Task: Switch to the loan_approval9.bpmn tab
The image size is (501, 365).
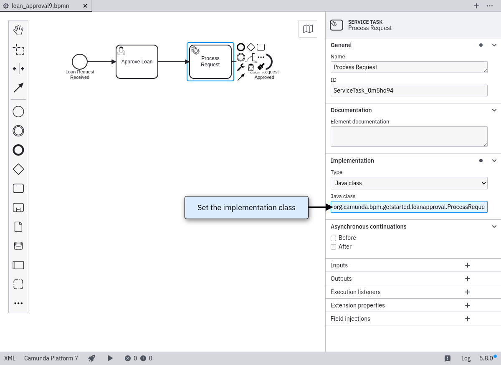Action: (40, 6)
